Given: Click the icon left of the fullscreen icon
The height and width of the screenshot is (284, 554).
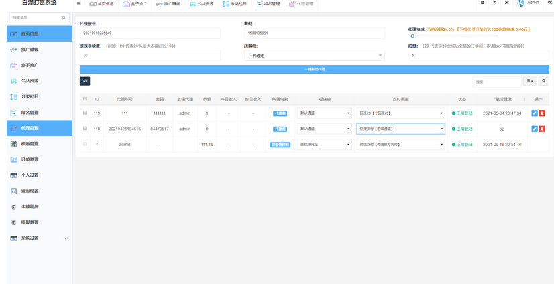Looking at the screenshot, I should 495,3.
